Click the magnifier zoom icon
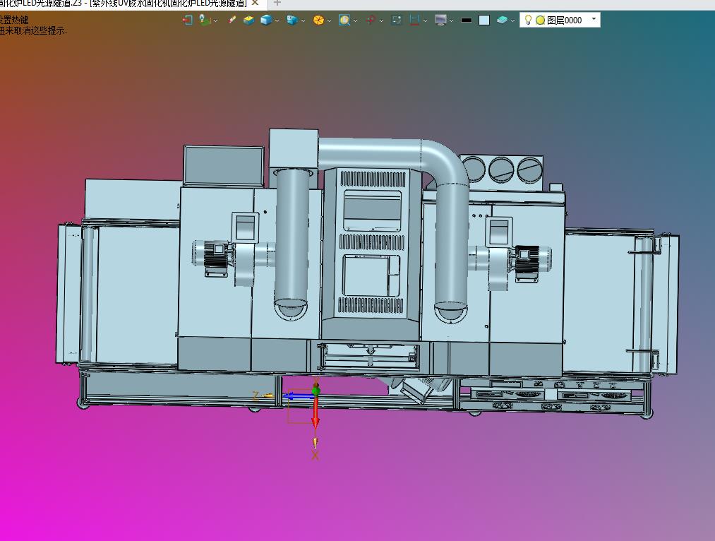Image resolution: width=715 pixels, height=541 pixels. click(344, 20)
